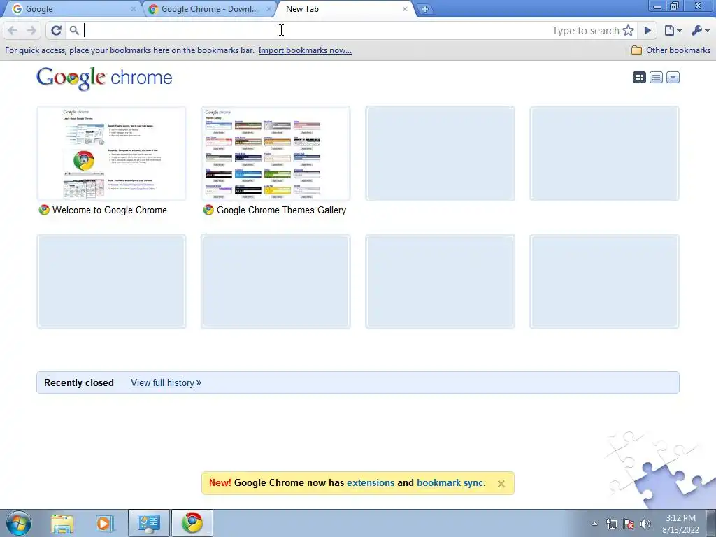Open Welcome to Google Chrome thumbnail
Image resolution: width=716 pixels, height=537 pixels.
pyautogui.click(x=111, y=153)
